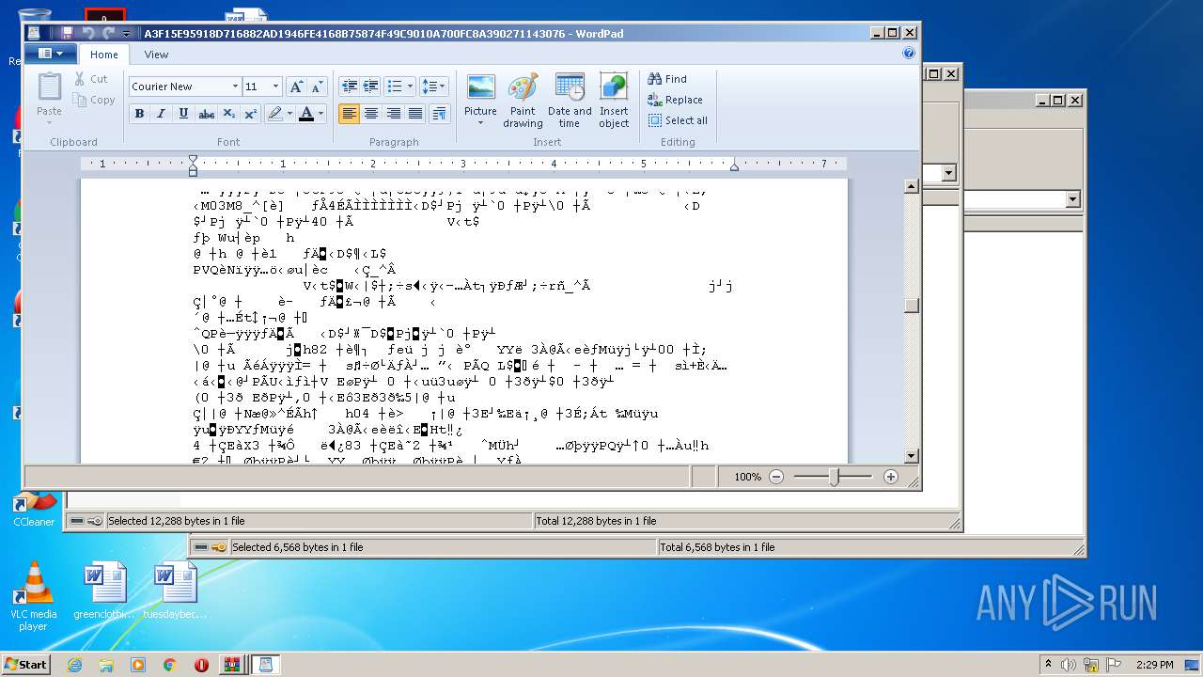Center align the text
The image size is (1203, 677).
371,114
